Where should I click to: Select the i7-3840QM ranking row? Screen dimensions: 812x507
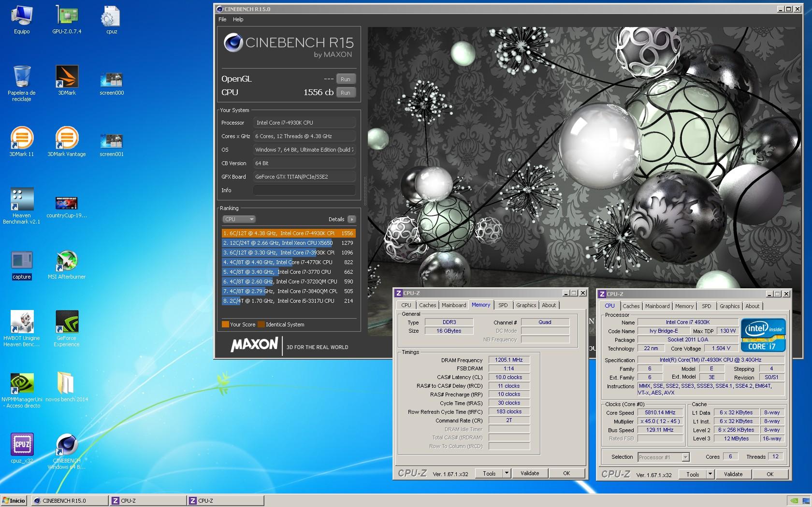pyautogui.click(x=289, y=291)
